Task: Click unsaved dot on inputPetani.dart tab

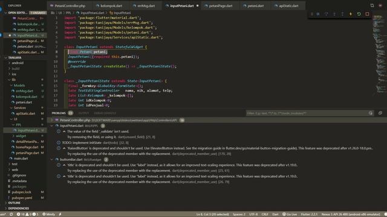Action: click(x=198, y=5)
